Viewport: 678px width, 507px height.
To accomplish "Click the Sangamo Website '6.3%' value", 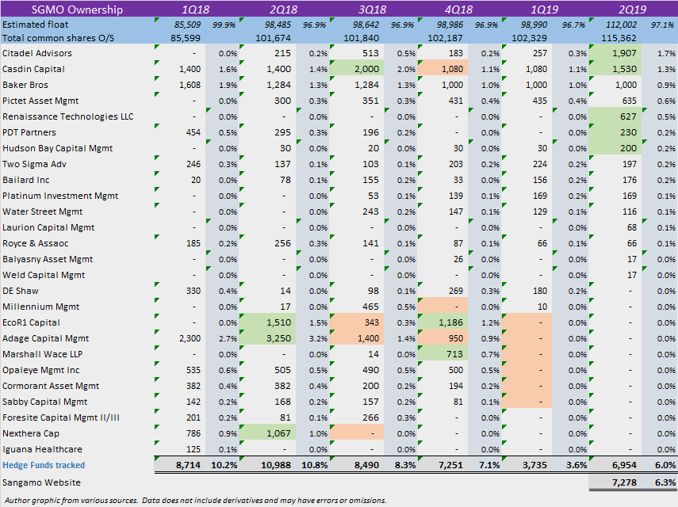I will coord(665,482).
